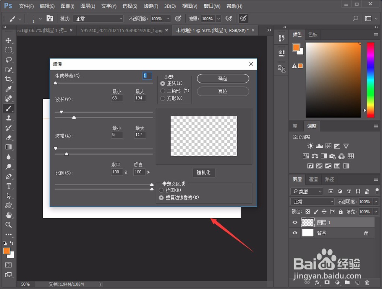Select the Lasso tool
Screen dimensions: 382x289
coord(8,60)
